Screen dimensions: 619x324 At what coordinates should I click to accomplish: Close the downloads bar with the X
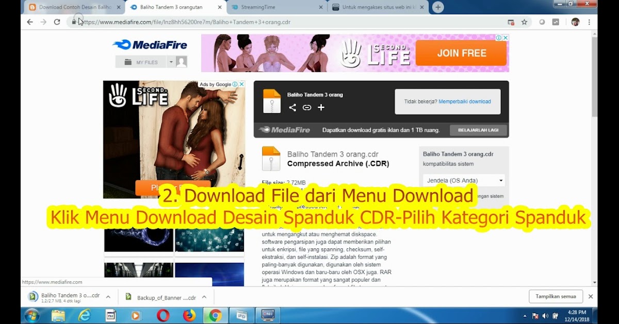tap(591, 297)
